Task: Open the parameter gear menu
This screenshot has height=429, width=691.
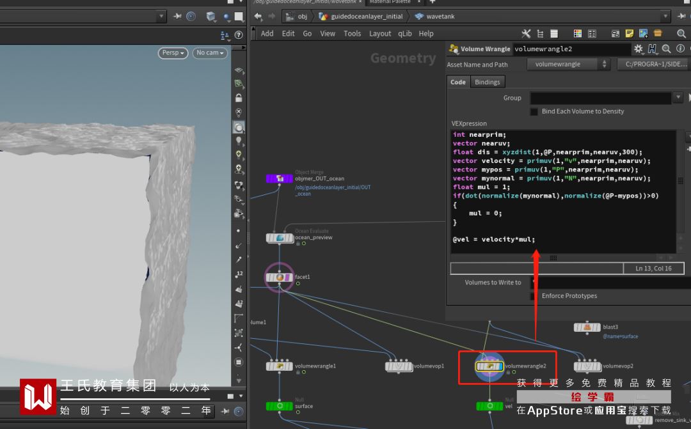Action: pyautogui.click(x=638, y=49)
